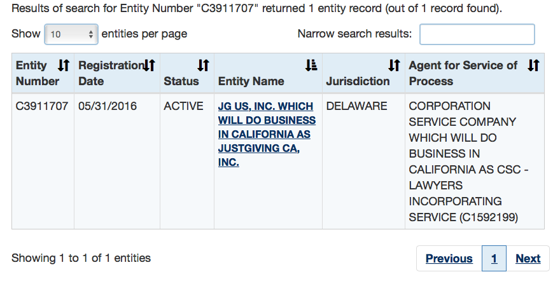
Task: Sort by Registration Date using its arrows icon
Action: [x=150, y=65]
